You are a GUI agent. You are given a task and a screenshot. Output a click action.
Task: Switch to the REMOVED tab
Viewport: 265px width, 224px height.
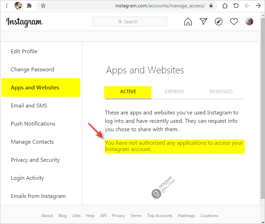(221, 91)
